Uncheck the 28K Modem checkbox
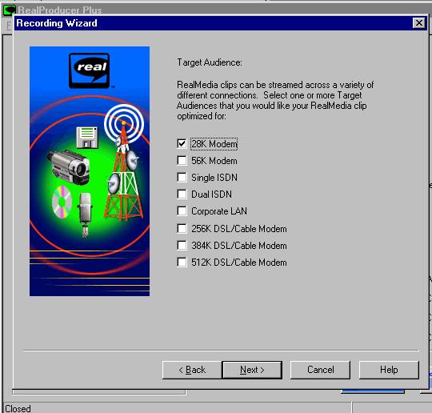 (x=182, y=143)
